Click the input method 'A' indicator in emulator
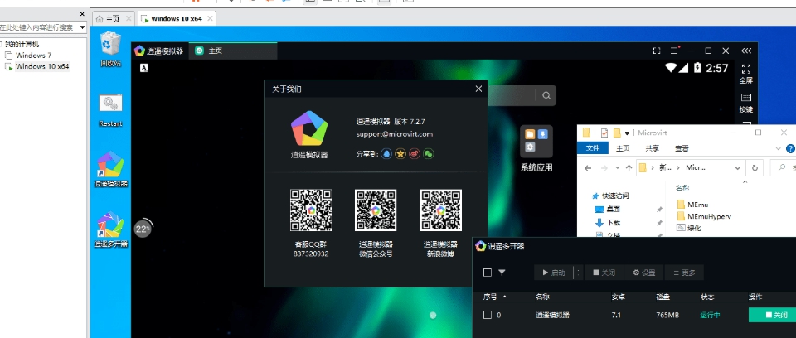 (144, 67)
